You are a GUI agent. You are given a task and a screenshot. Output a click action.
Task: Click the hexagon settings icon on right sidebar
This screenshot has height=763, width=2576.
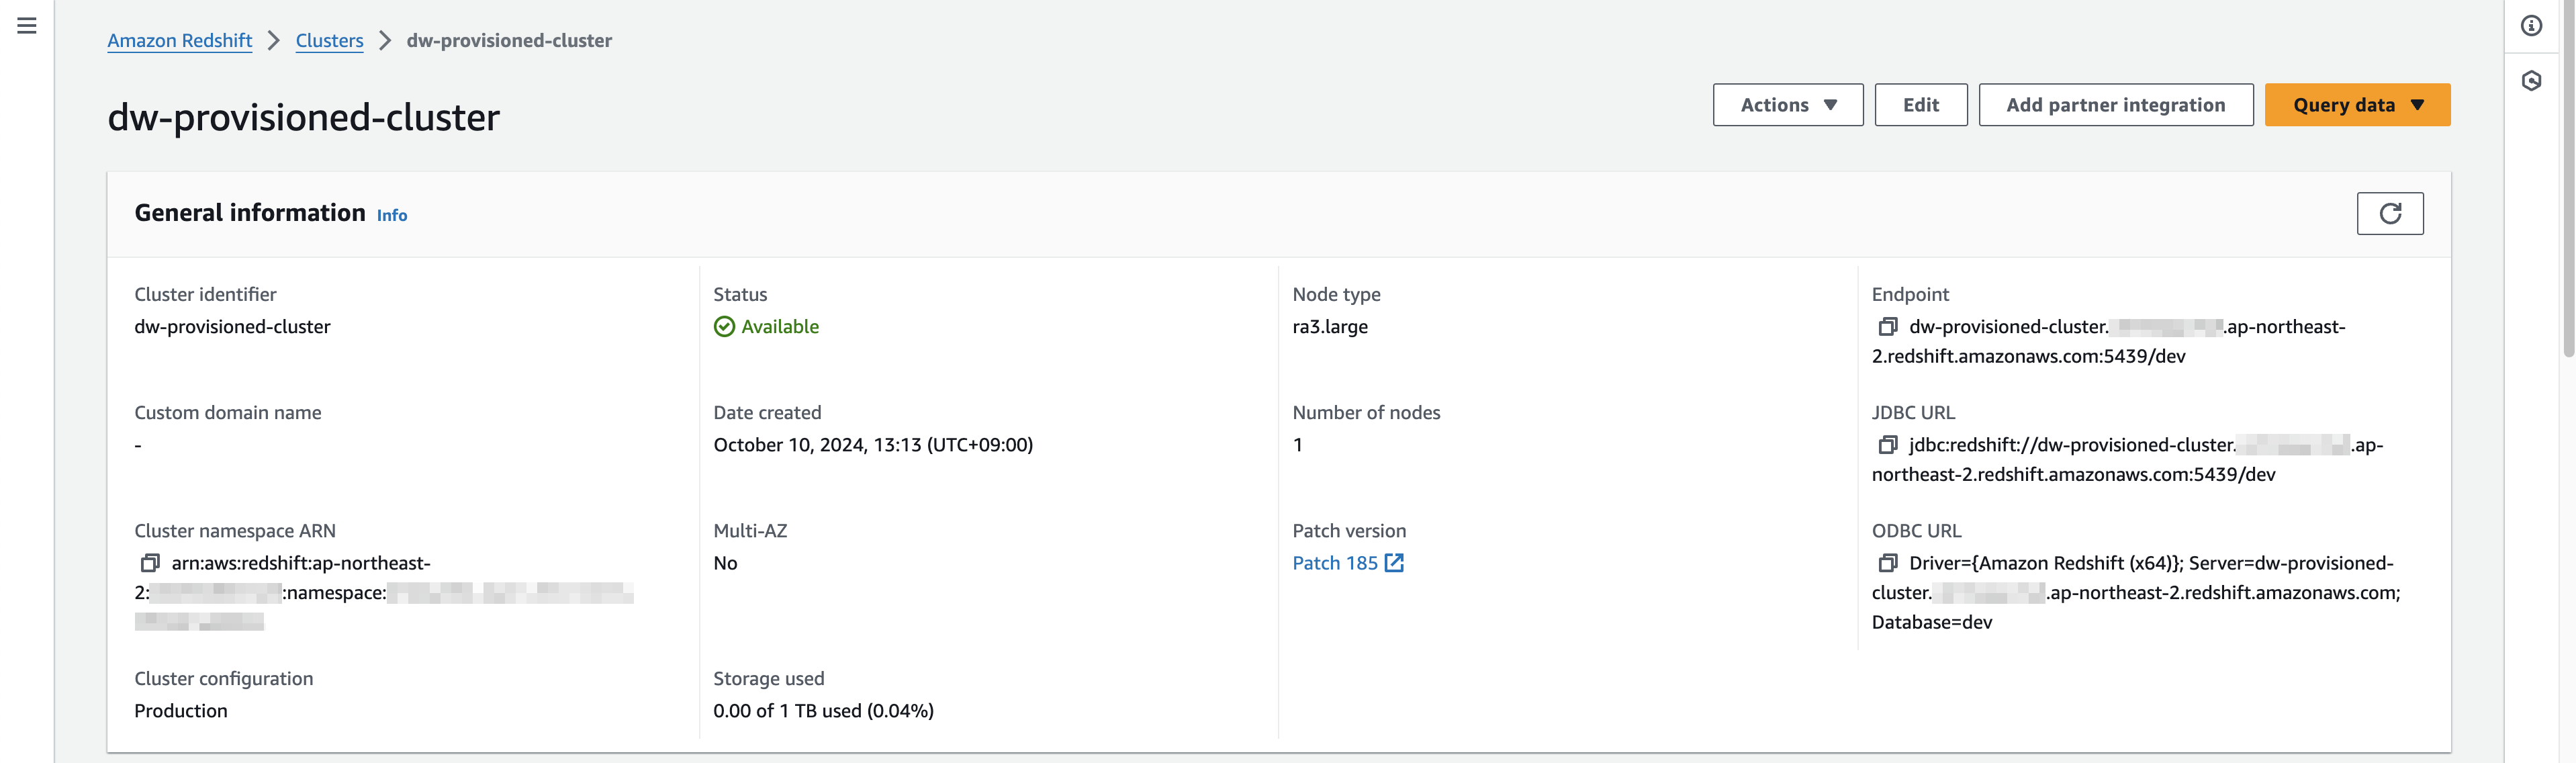coord(2531,81)
